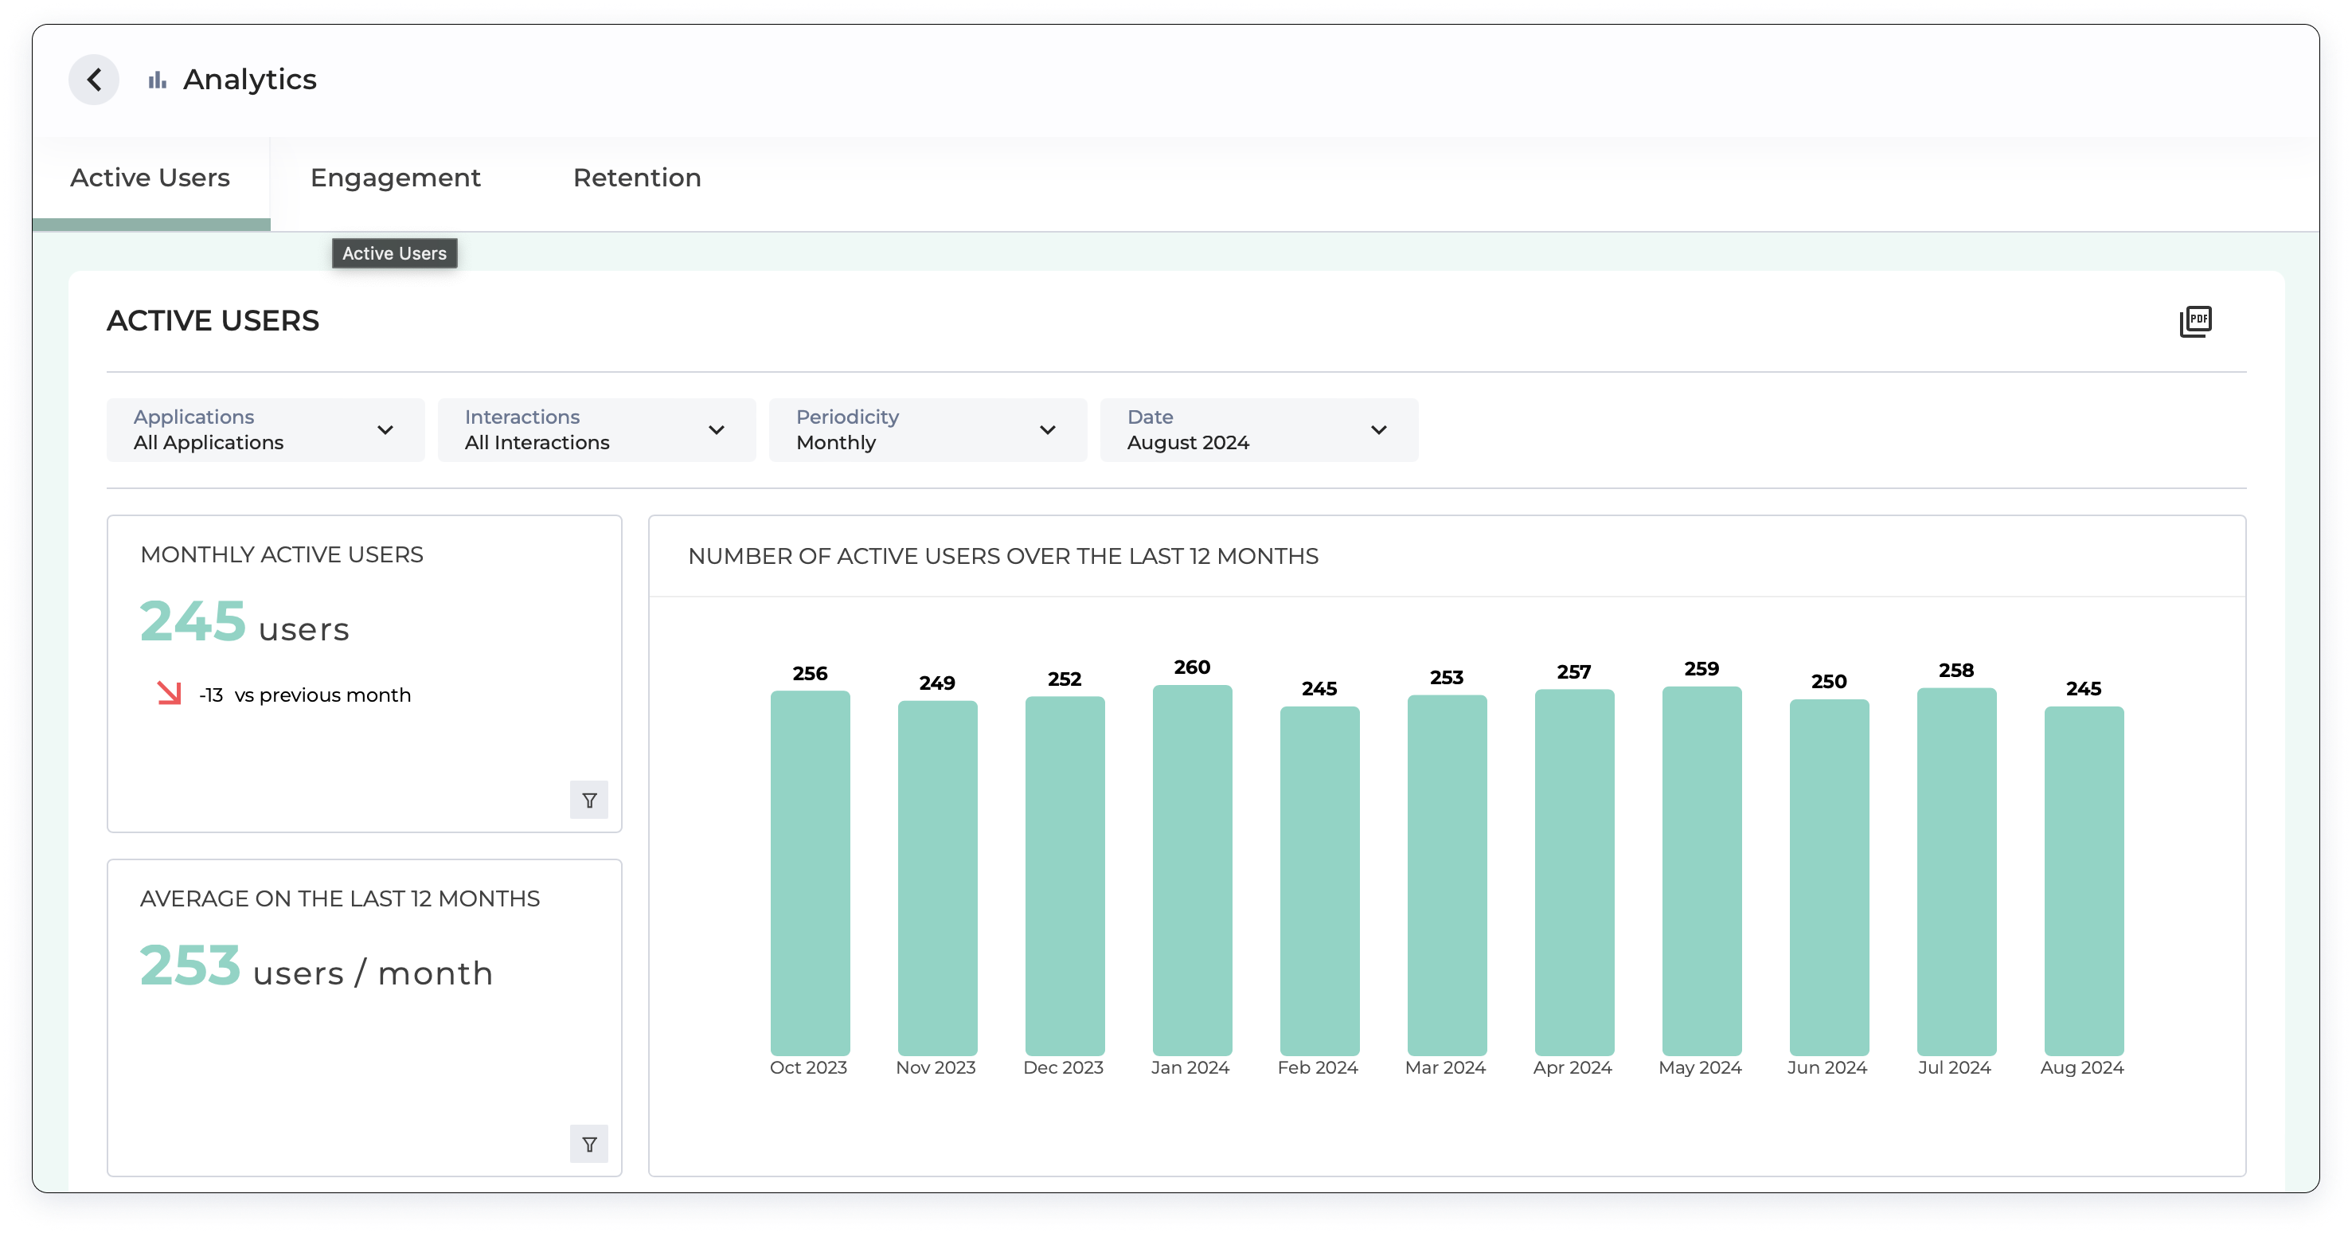The image size is (2352, 1233).
Task: Click the MONTHLY ACTIVE USERS card title
Action: 282,554
